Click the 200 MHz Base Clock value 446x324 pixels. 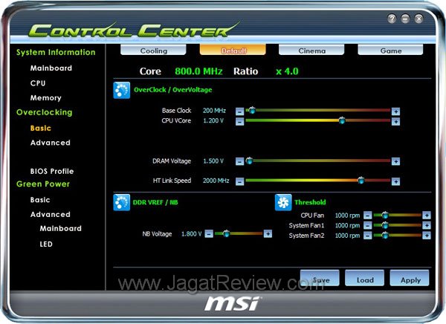(215, 111)
